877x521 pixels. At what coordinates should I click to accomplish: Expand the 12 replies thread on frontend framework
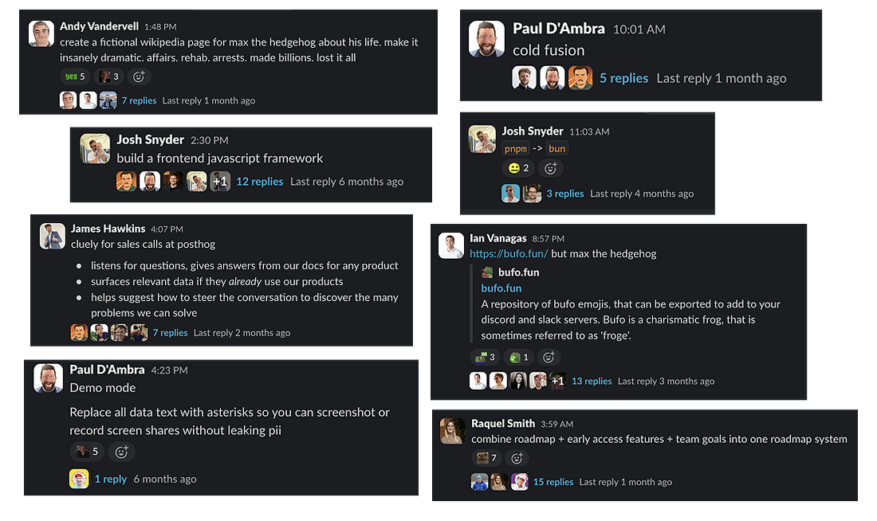click(260, 182)
